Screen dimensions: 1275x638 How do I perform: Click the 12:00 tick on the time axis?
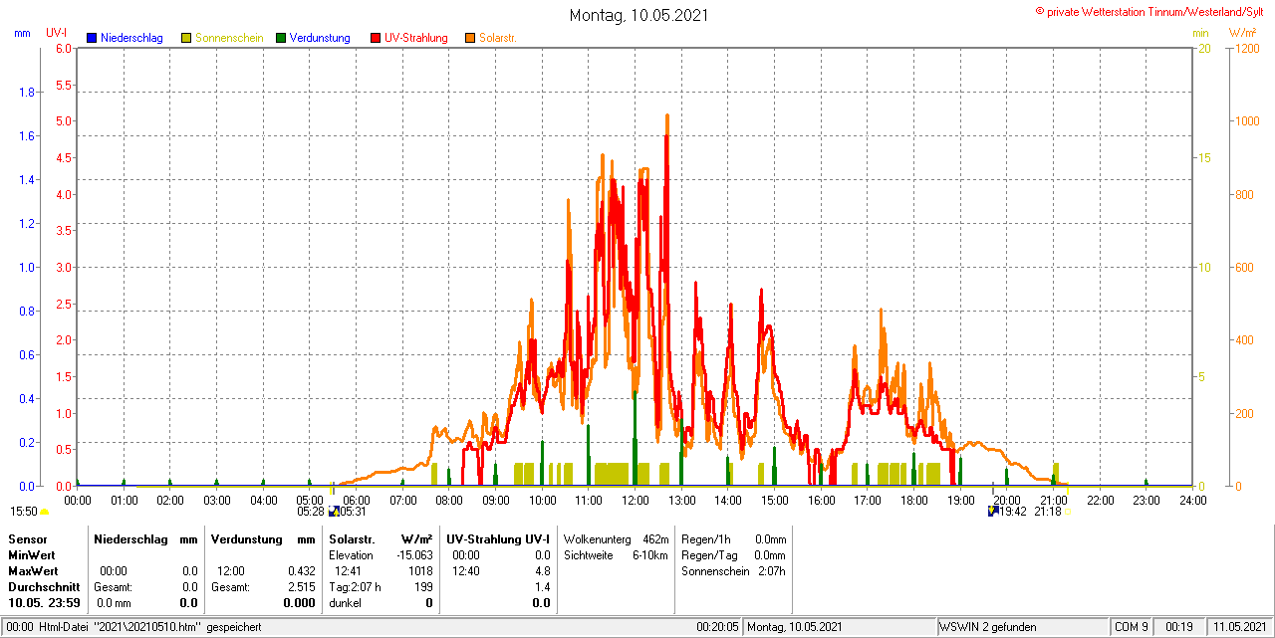coord(635,500)
